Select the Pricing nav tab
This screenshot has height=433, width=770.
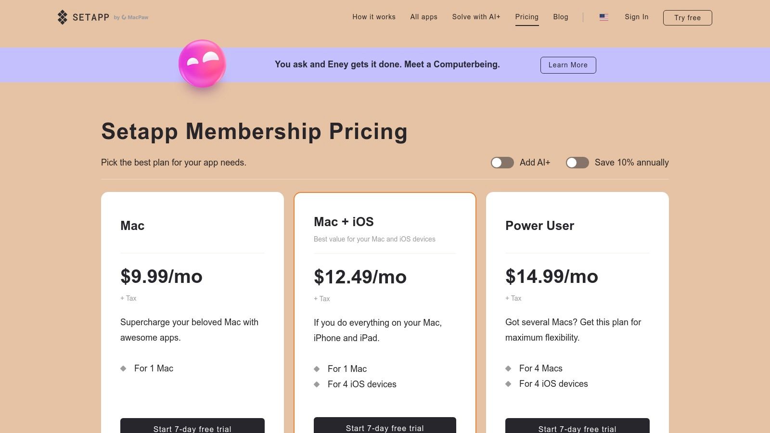[526, 17]
